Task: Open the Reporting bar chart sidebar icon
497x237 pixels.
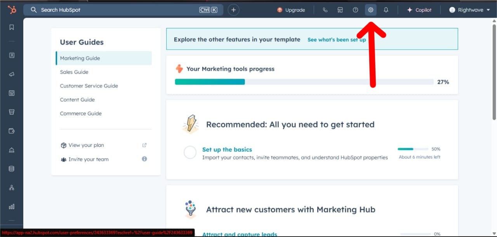Action: coord(12,206)
